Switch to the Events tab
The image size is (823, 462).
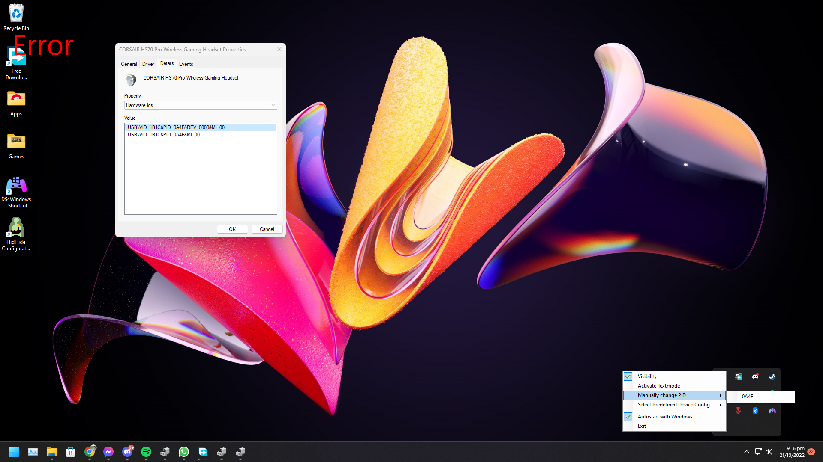[186, 64]
